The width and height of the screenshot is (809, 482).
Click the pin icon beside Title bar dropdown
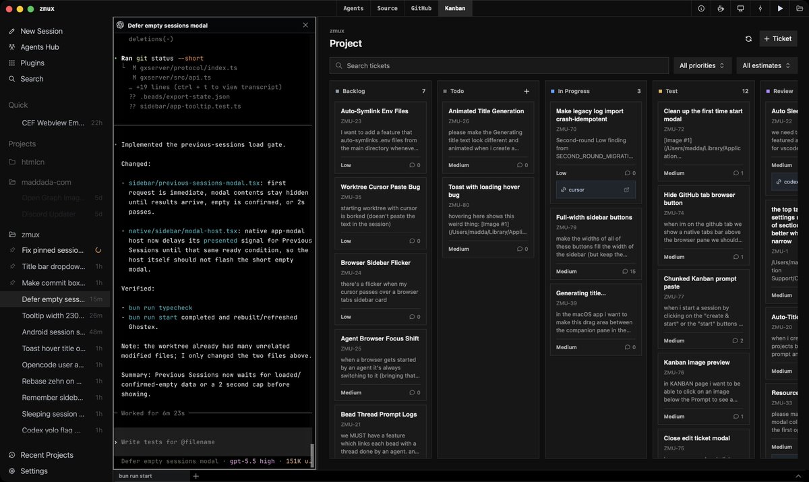click(12, 267)
